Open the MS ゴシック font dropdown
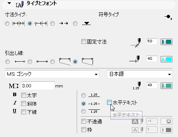Screen dimensions: 178x137 [52, 74]
